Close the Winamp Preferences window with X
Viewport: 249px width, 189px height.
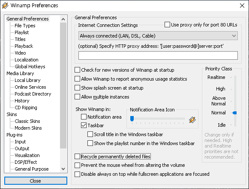click(242, 6)
